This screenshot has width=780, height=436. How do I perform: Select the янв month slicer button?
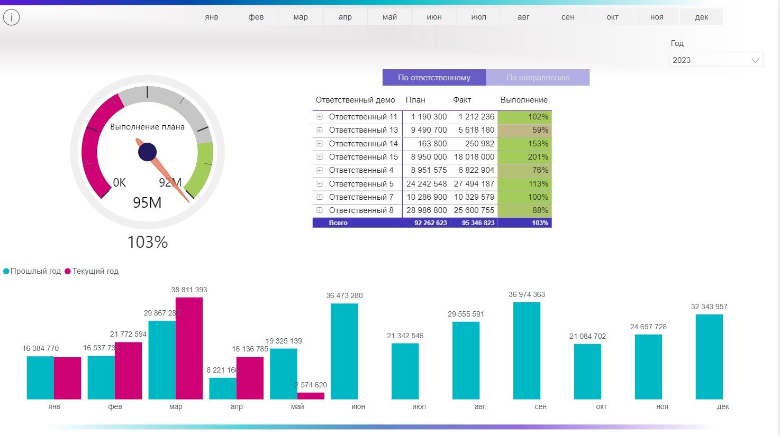point(212,17)
